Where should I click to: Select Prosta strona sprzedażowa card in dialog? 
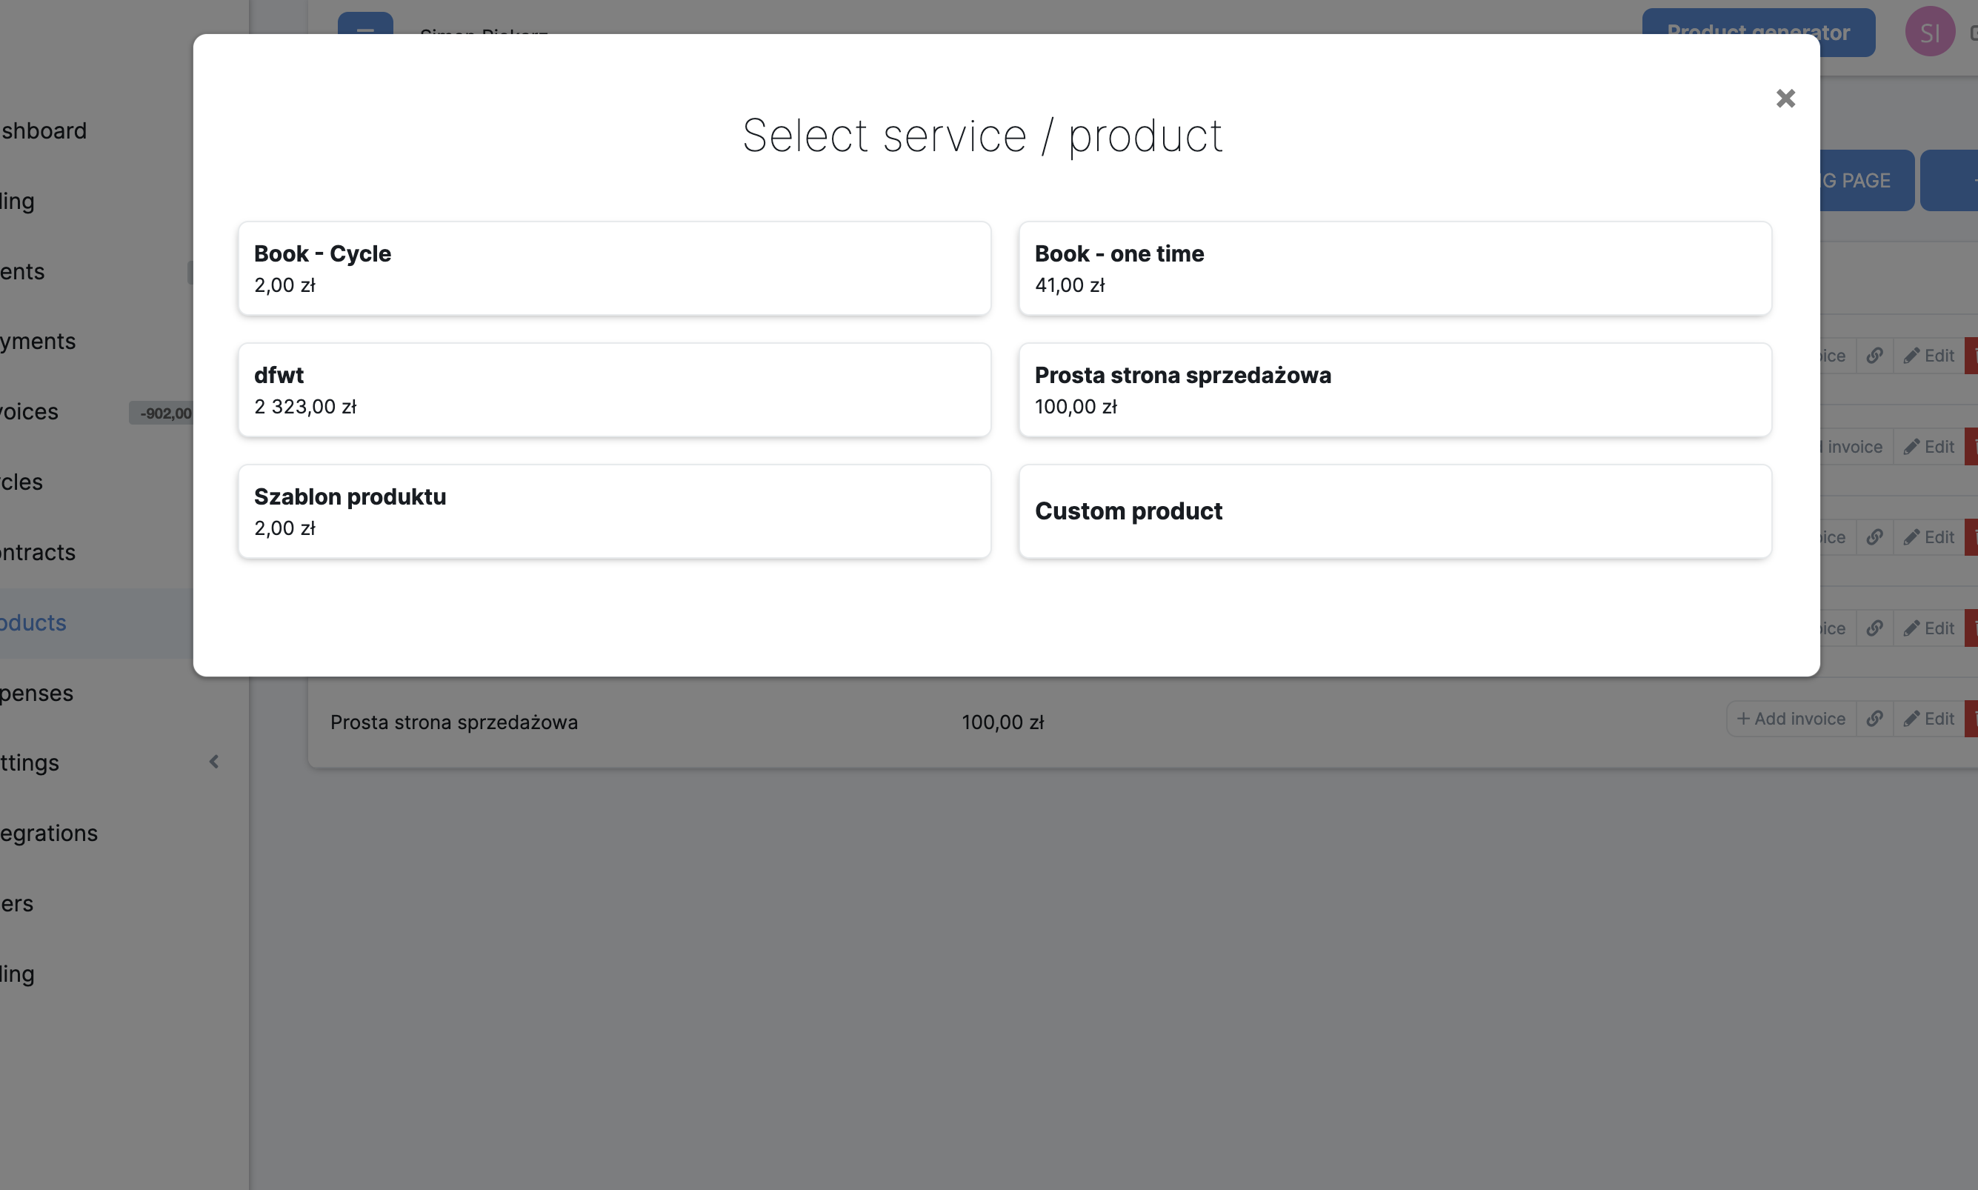pos(1394,390)
